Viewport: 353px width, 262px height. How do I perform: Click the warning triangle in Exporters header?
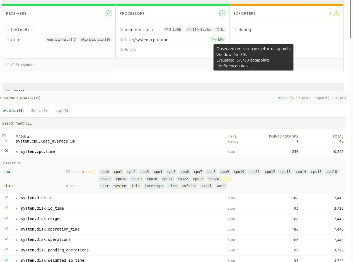pyautogui.click(x=335, y=13)
